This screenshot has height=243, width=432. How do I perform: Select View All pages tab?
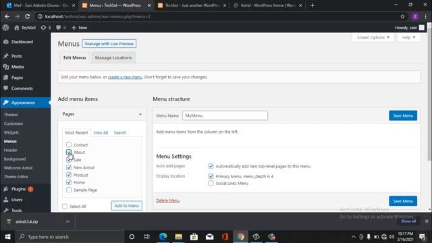[101, 132]
